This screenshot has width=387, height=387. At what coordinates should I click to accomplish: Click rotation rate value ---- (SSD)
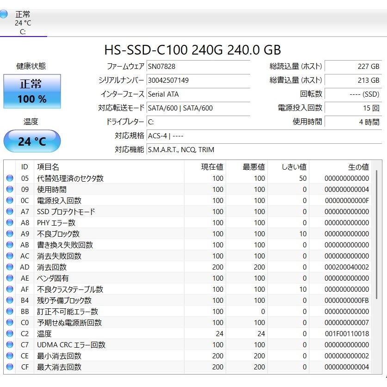pos(353,94)
